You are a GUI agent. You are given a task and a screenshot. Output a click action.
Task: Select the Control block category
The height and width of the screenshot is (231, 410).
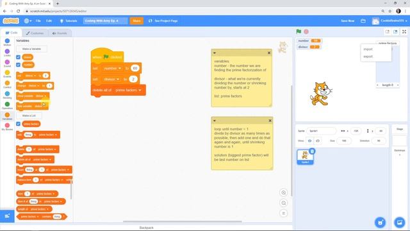tap(7, 84)
